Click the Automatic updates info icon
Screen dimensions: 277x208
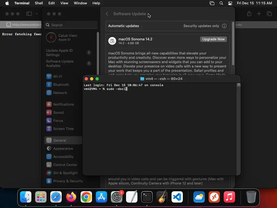pos(224,26)
